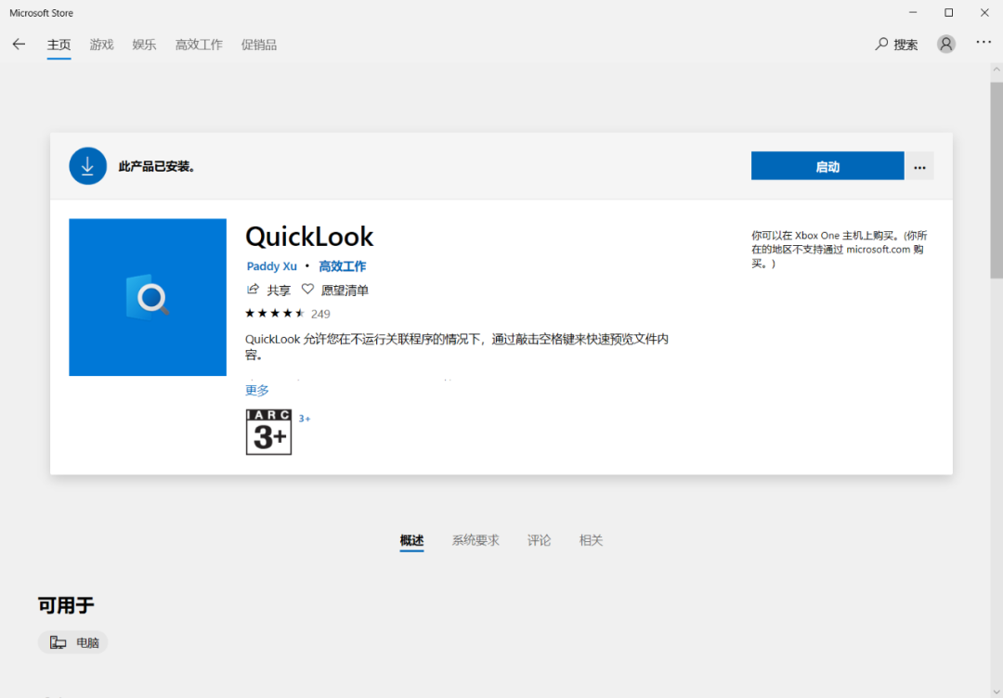This screenshot has height=698, width=1003.
Task: Click the 此产品已安装。 status text
Action: (x=157, y=167)
